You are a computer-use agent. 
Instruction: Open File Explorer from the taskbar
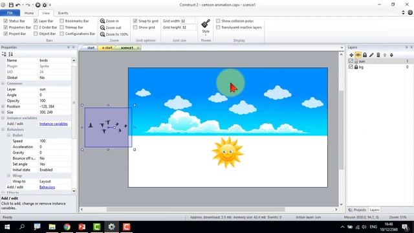[52, 227]
